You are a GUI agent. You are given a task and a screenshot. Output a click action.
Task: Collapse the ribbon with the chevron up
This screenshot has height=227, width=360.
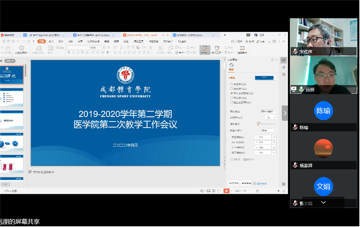tap(284, 41)
